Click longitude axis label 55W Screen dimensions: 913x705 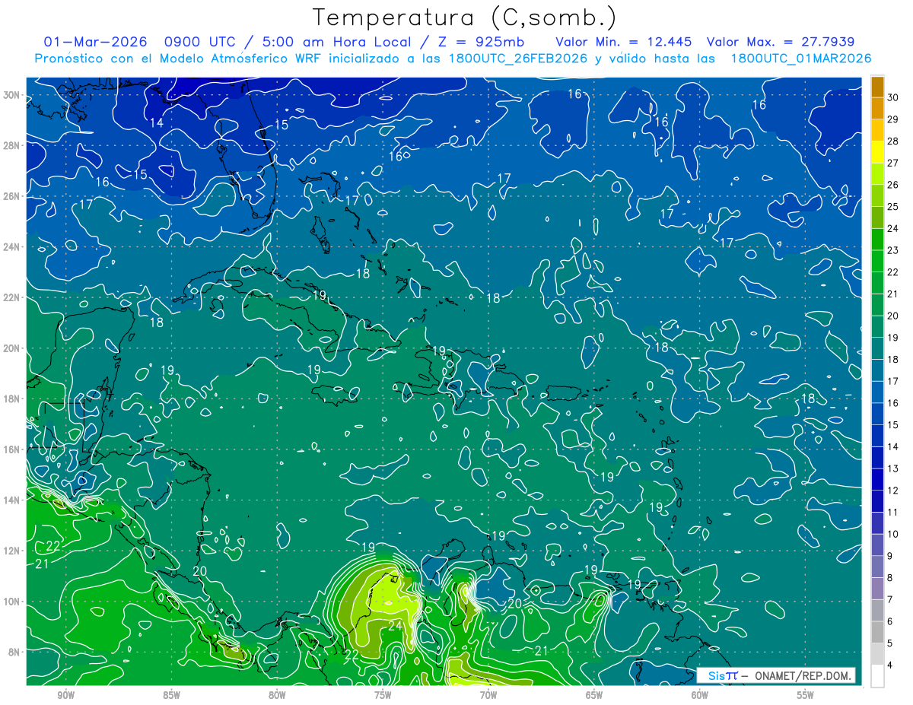tap(806, 695)
